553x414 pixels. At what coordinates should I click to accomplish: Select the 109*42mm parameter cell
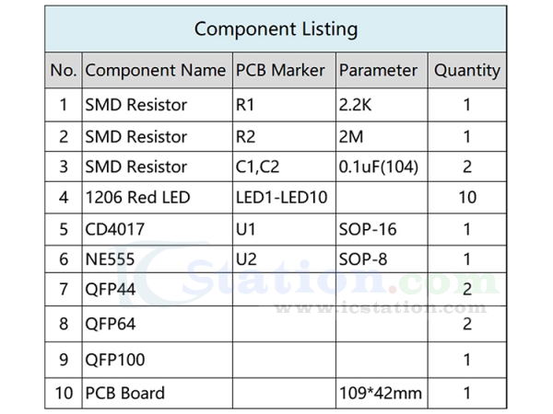pyautogui.click(x=381, y=393)
